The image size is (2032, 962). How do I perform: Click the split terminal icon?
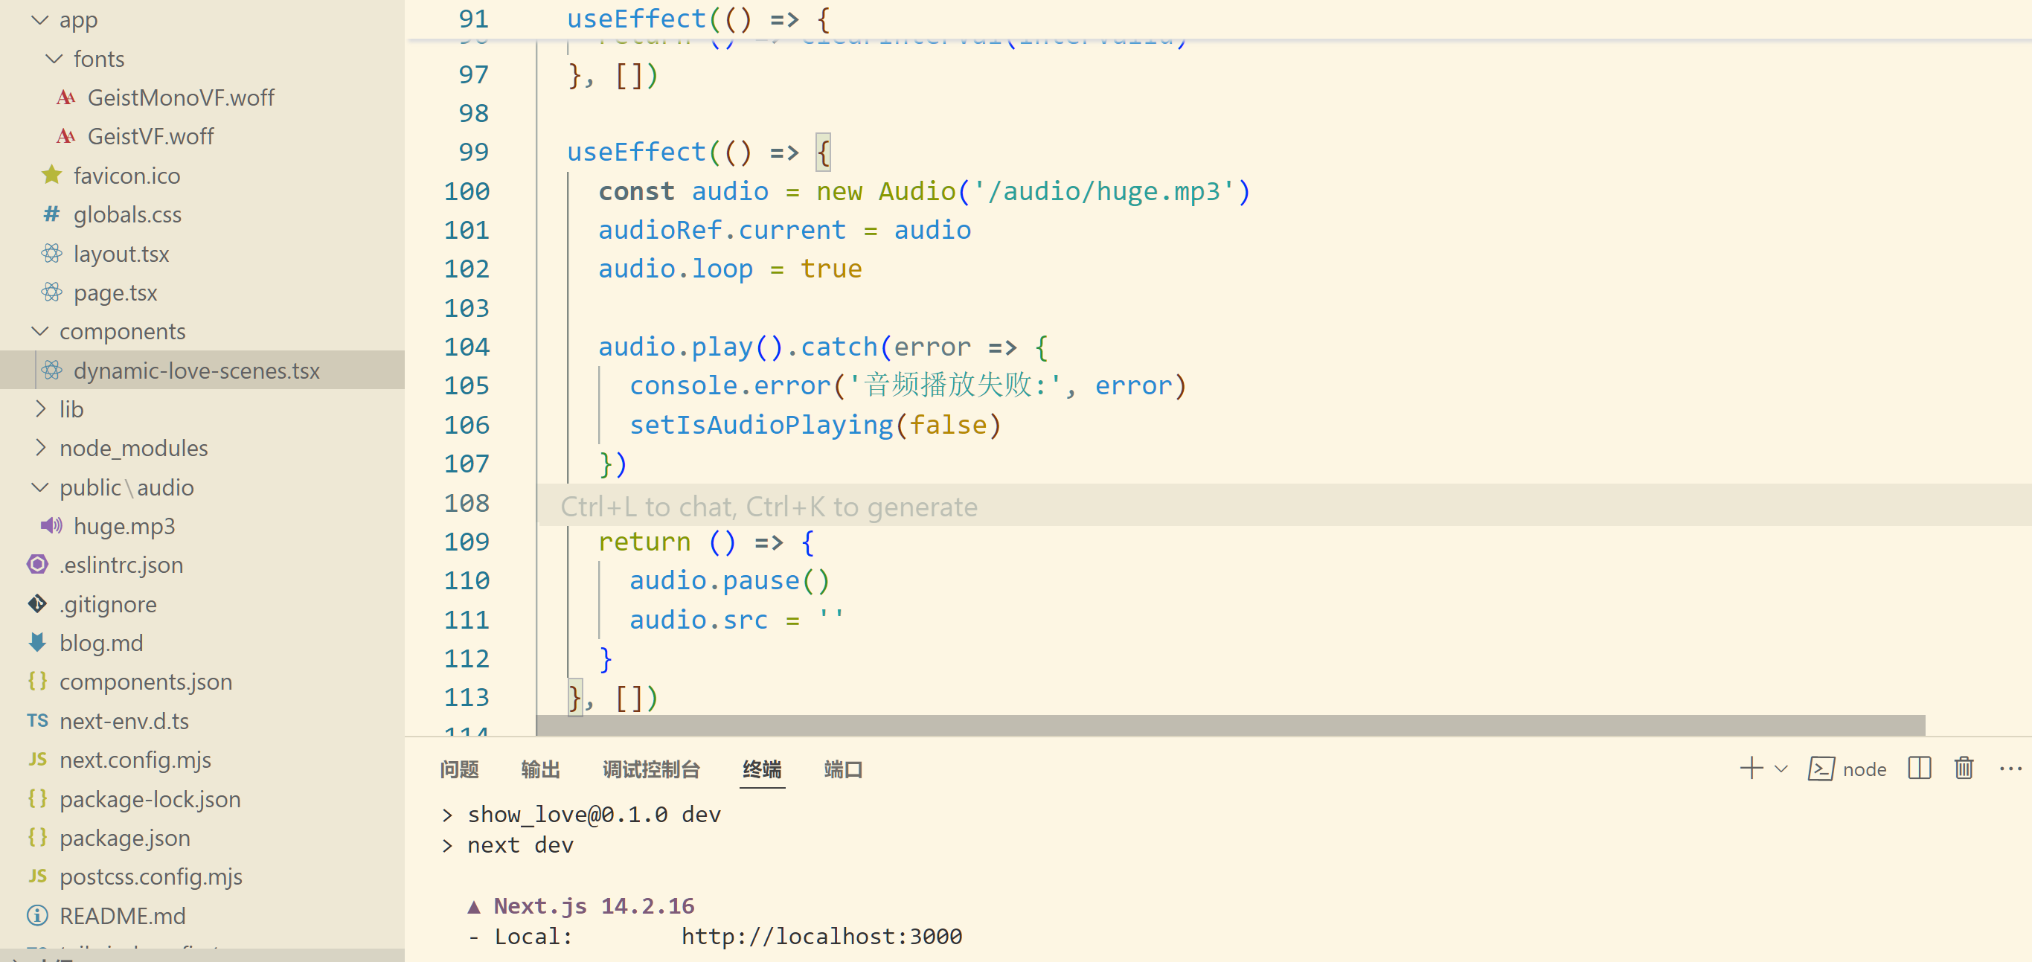coord(1918,768)
